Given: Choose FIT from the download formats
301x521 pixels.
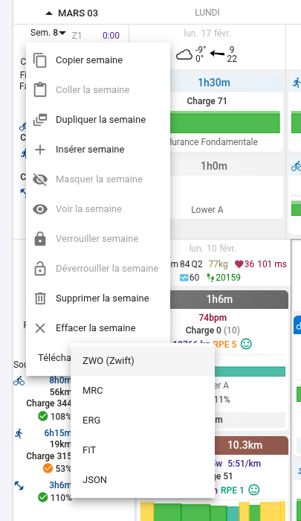Looking at the screenshot, I should [x=143, y=450].
